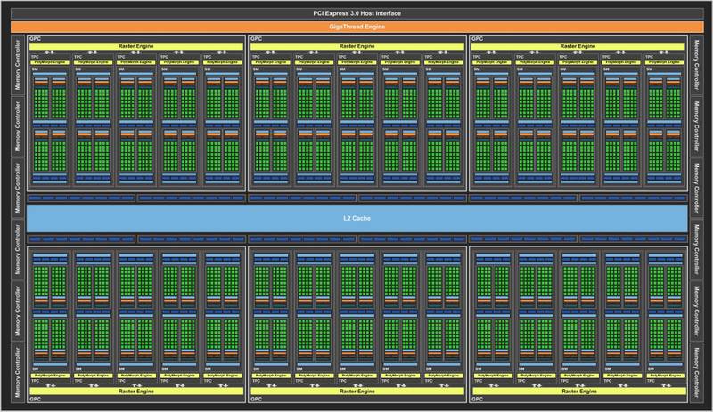Viewport: 713px width, 412px height.
Task: Select the topmost Memory Controller on left edge
Action: pos(17,65)
